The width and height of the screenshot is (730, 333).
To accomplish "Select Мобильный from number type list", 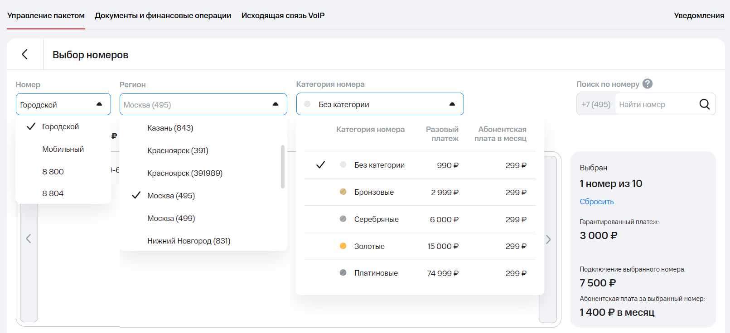I will click(63, 149).
